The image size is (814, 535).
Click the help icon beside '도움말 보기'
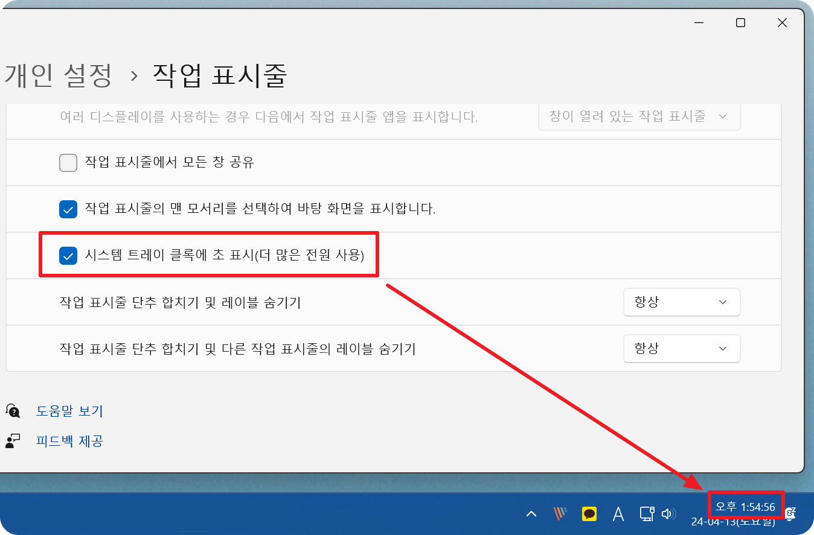pos(13,411)
